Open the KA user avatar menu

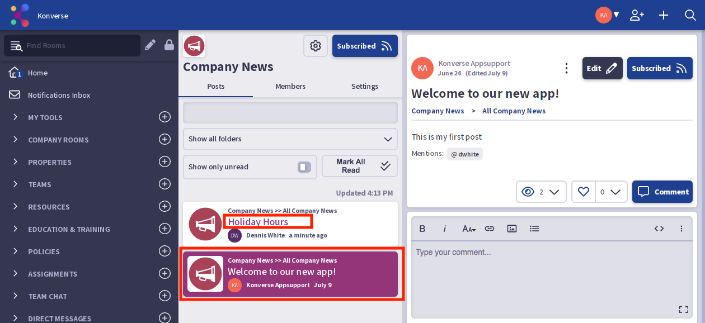(x=608, y=15)
